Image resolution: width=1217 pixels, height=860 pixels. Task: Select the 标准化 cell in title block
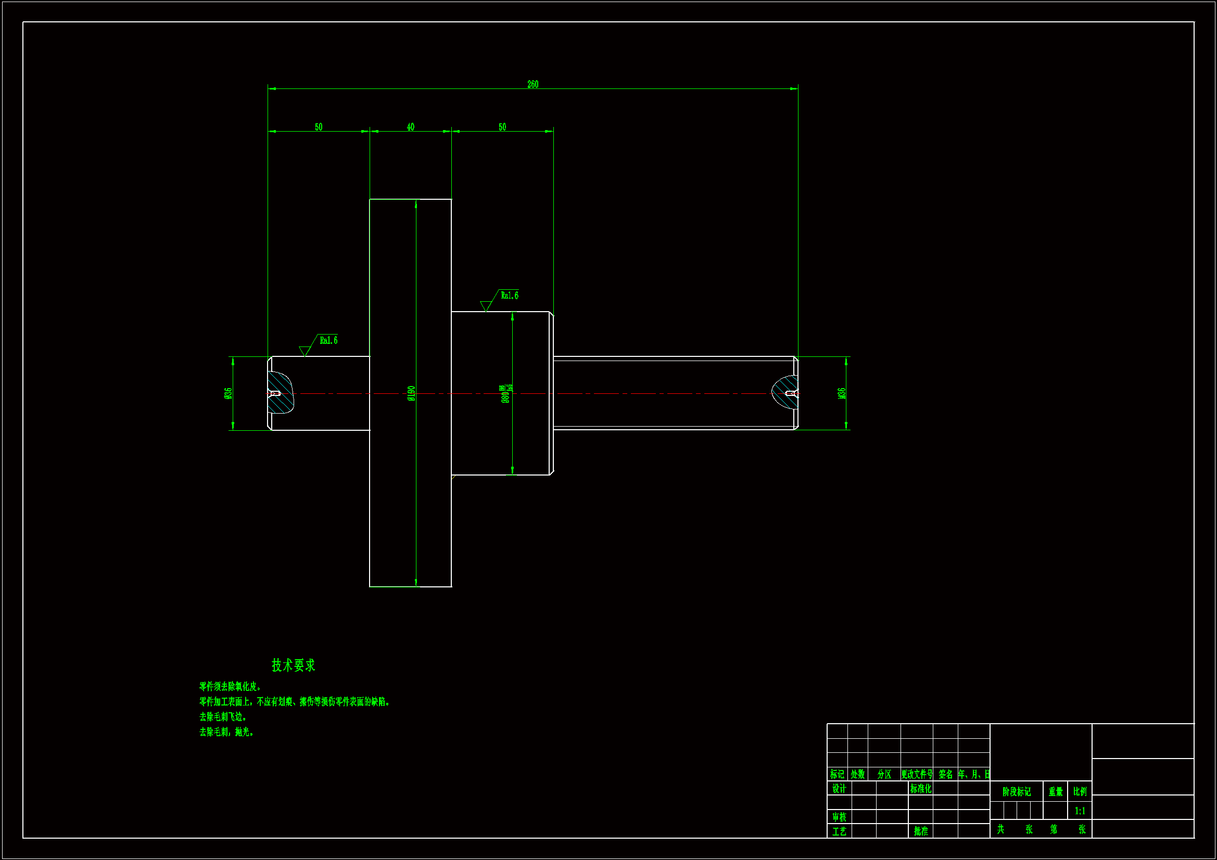pos(921,789)
